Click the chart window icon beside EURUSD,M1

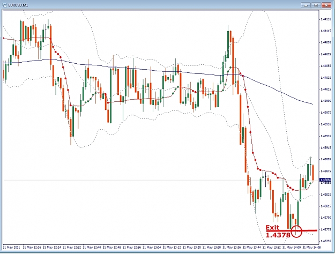click(x=4, y=5)
